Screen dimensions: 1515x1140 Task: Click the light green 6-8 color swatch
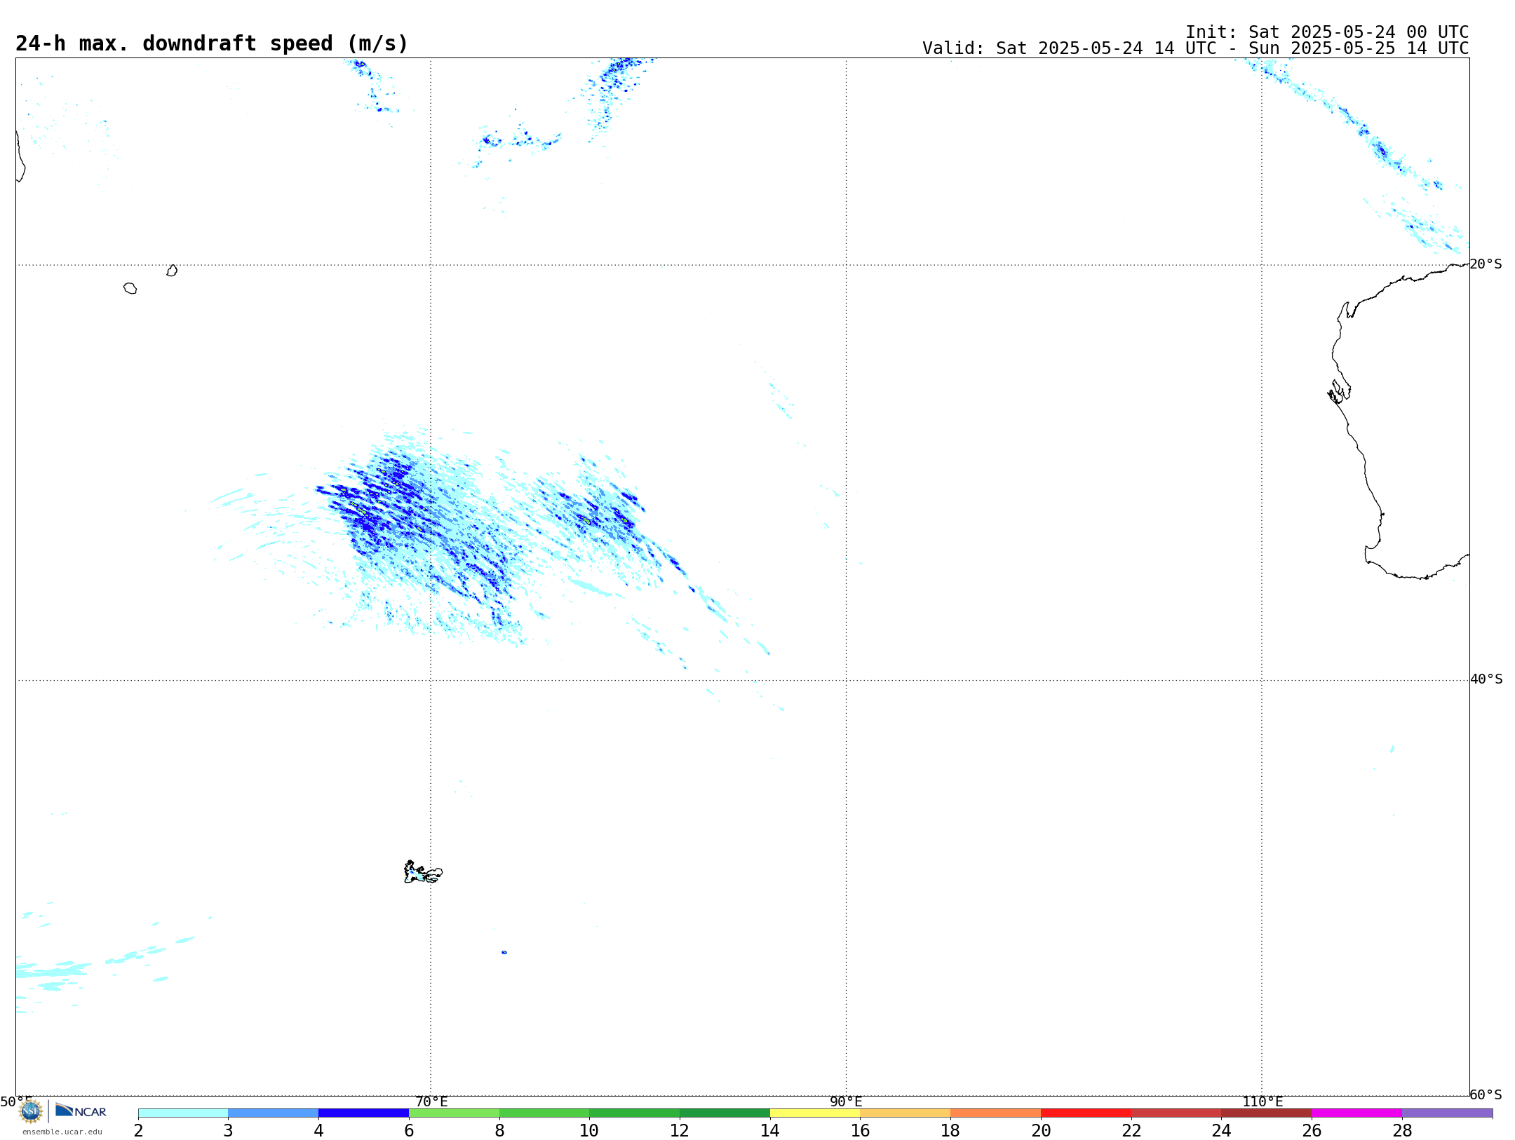pos(454,1113)
